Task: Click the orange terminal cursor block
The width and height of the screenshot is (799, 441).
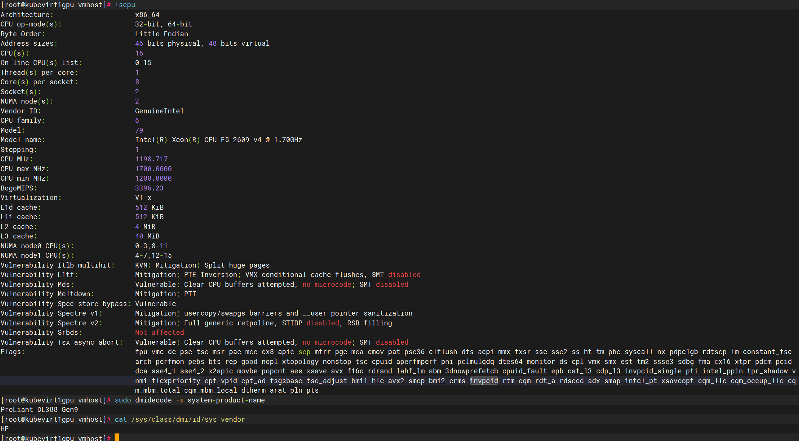Action: 117,438
